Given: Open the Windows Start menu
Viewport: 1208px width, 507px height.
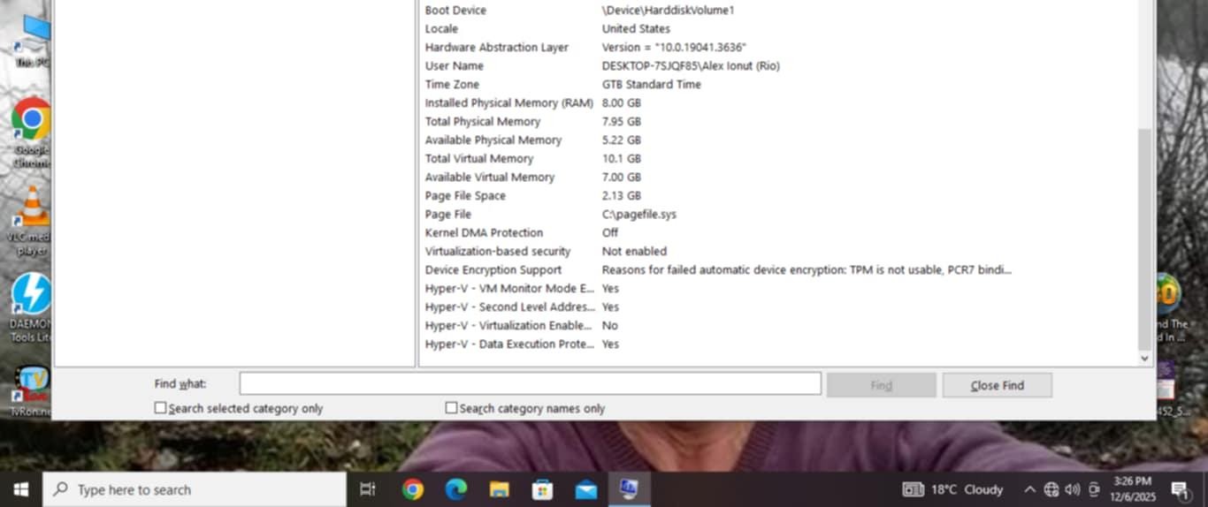Looking at the screenshot, I should coord(20,489).
